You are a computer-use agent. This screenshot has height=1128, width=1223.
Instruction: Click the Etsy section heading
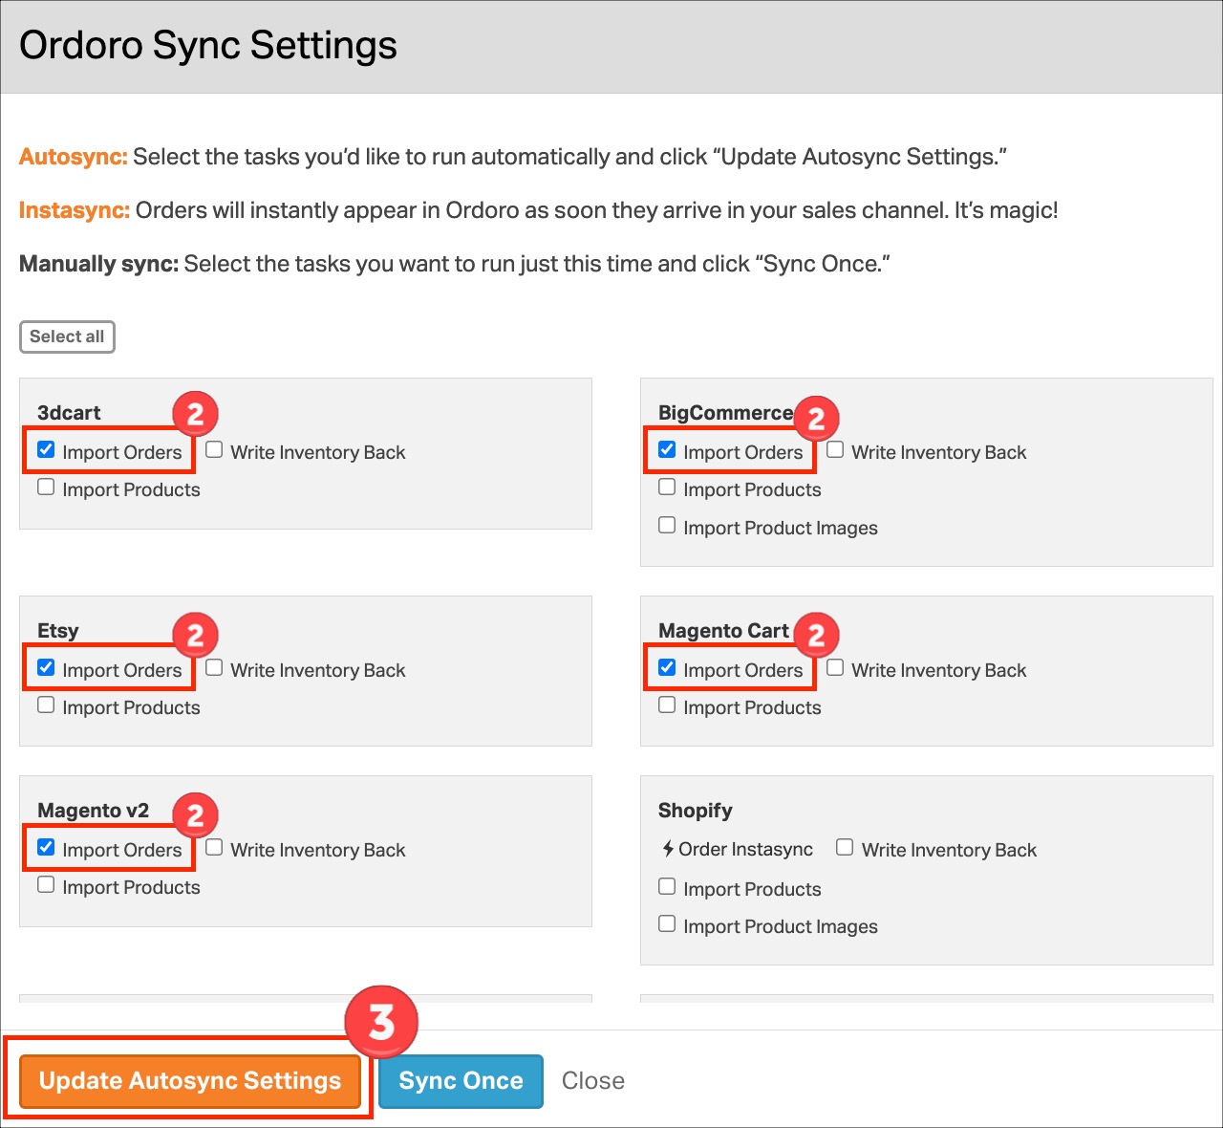pos(58,631)
